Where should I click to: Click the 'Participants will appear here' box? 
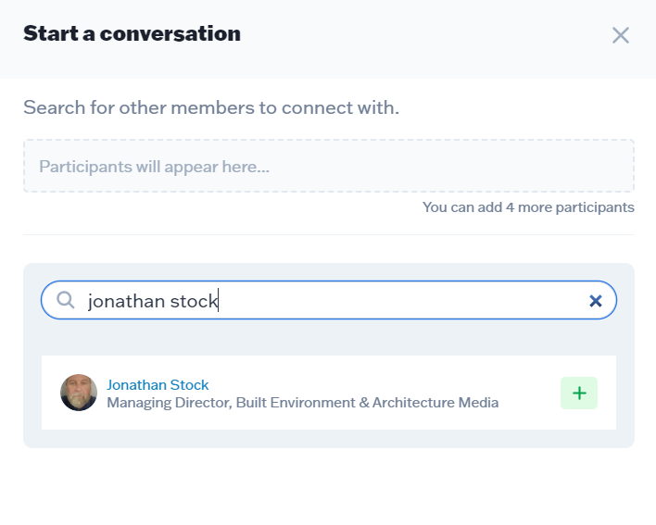click(x=328, y=167)
